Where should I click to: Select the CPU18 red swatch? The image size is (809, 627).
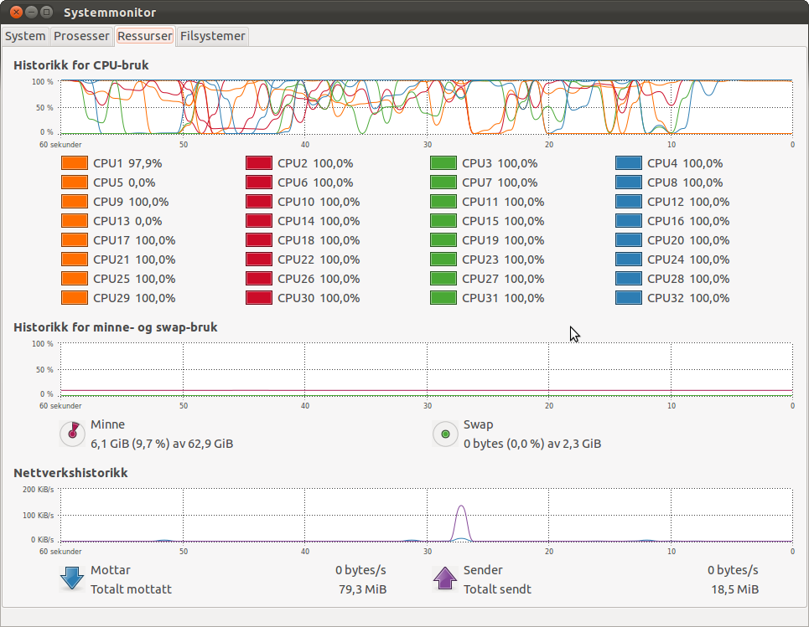pos(259,240)
